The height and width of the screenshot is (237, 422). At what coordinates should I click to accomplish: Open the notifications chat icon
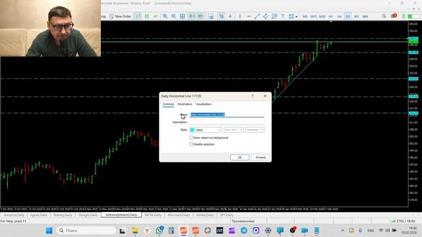[394, 16]
